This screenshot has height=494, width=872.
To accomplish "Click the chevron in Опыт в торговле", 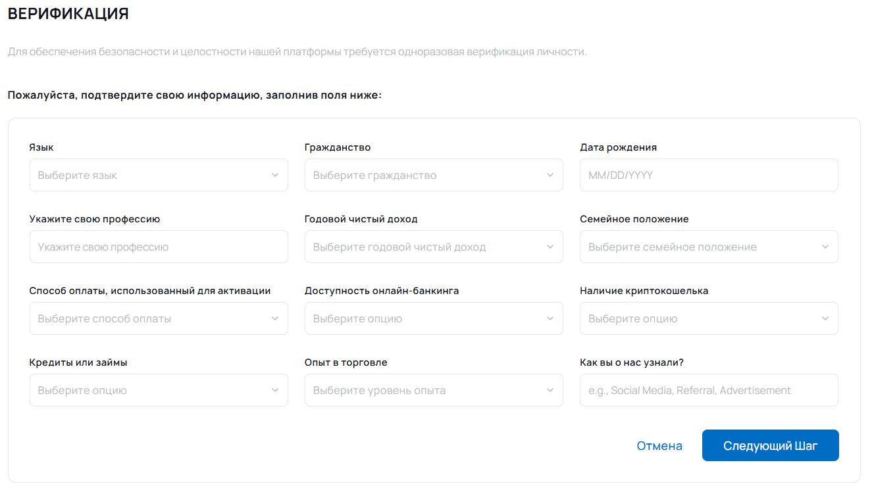I will pos(550,390).
